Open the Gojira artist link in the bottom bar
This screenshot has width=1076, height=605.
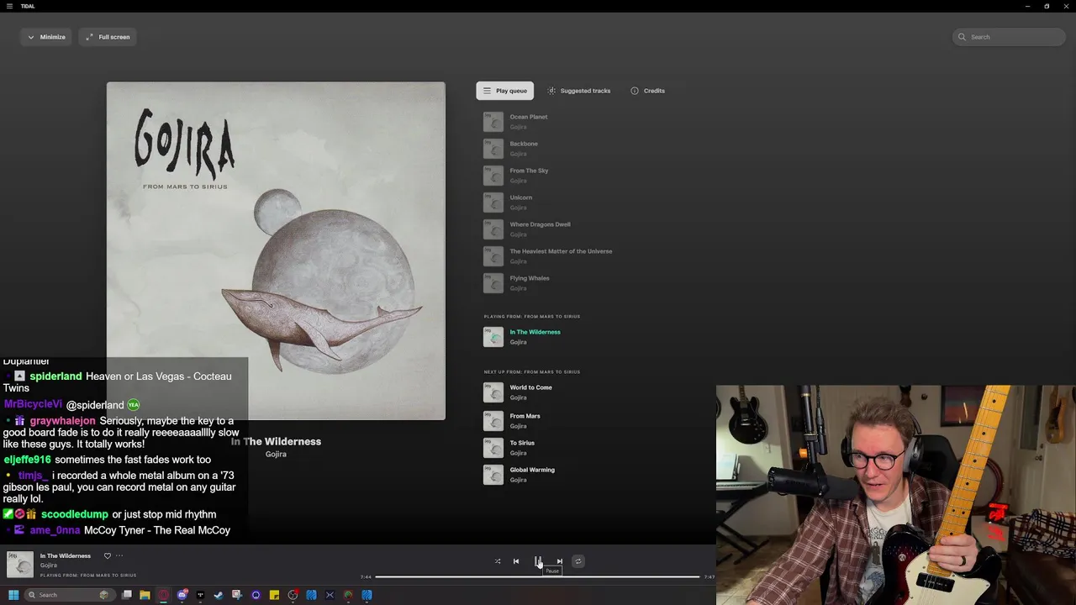(49, 566)
